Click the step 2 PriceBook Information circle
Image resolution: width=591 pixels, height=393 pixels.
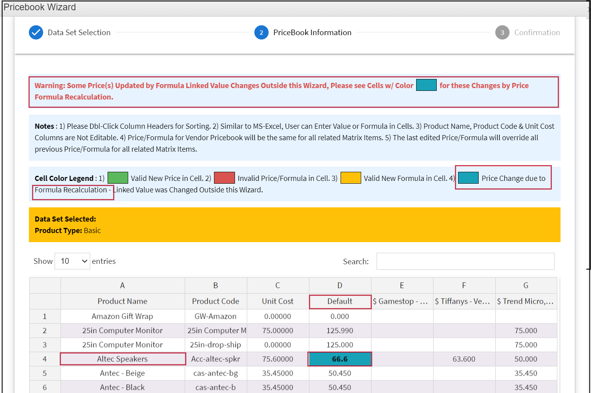pos(261,32)
